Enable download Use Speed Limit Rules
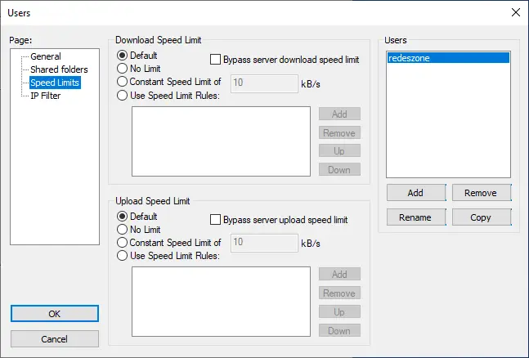This screenshot has height=358, width=529. (x=123, y=95)
